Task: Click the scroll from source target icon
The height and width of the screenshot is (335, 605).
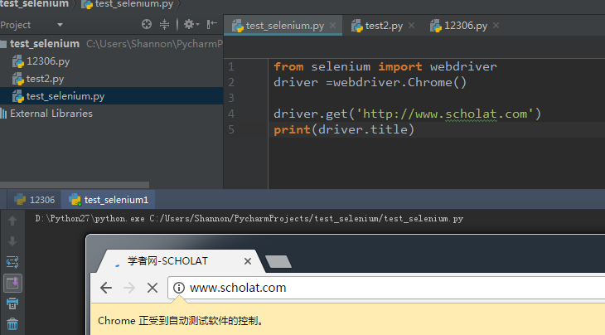Action: click(147, 25)
